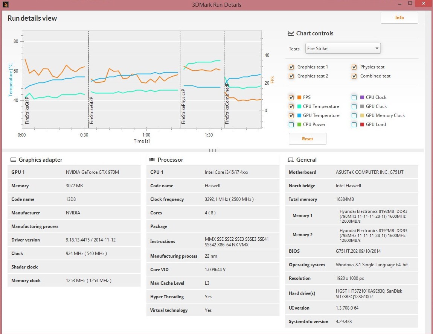Disable the GPU Temperature series checkbox
Image resolution: width=433 pixels, height=334 pixels.
291,115
